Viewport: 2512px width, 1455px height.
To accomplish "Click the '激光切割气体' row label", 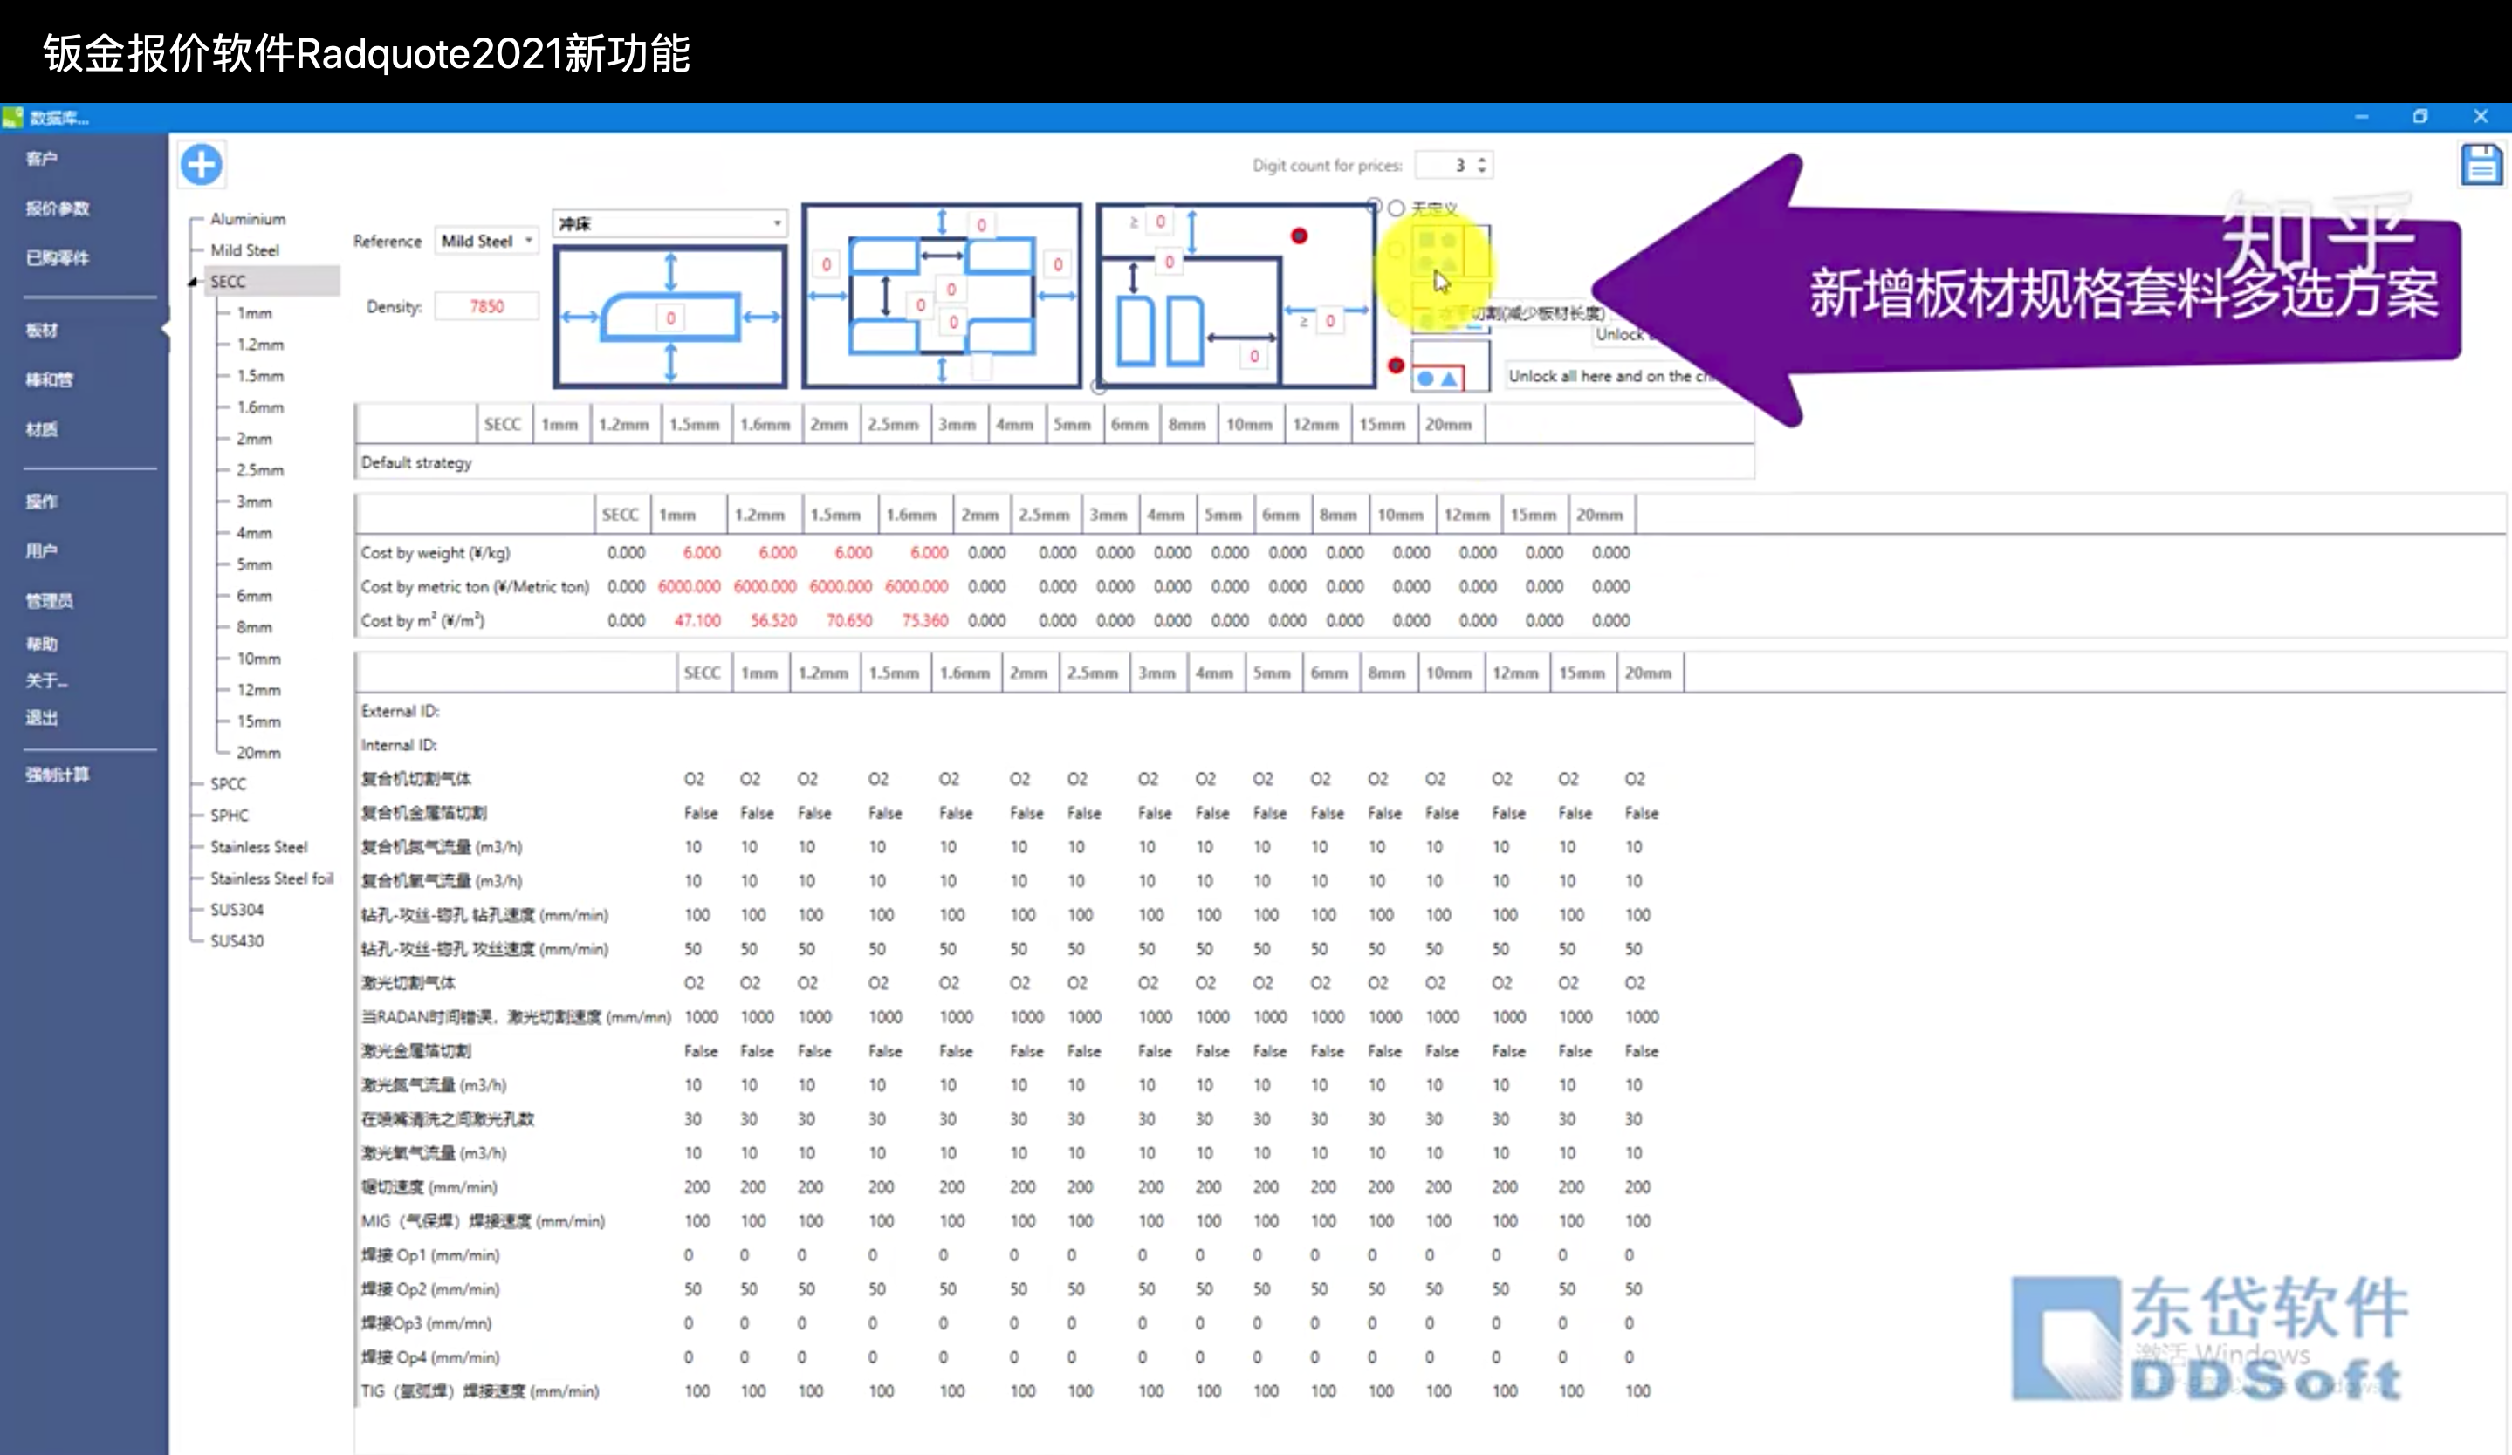I will coord(408,983).
